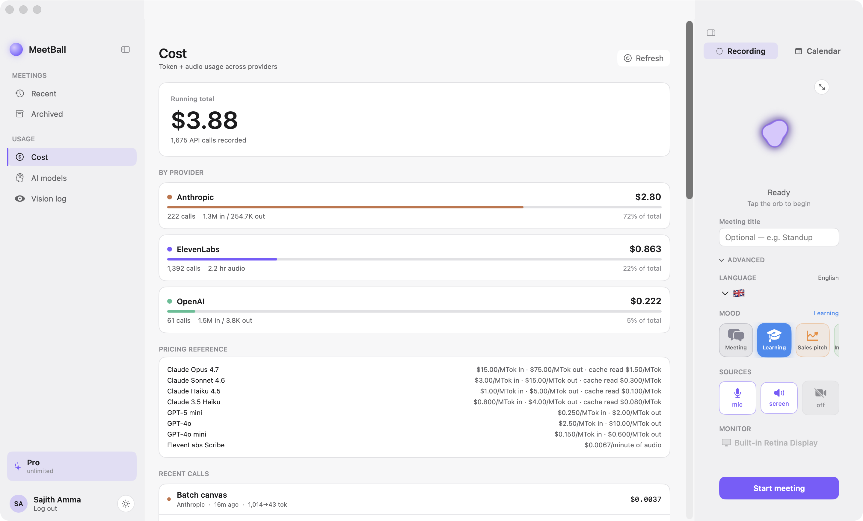The height and width of the screenshot is (521, 863).
Task: Click the Claude Sonnet 4.6 pricing row
Action: point(414,380)
